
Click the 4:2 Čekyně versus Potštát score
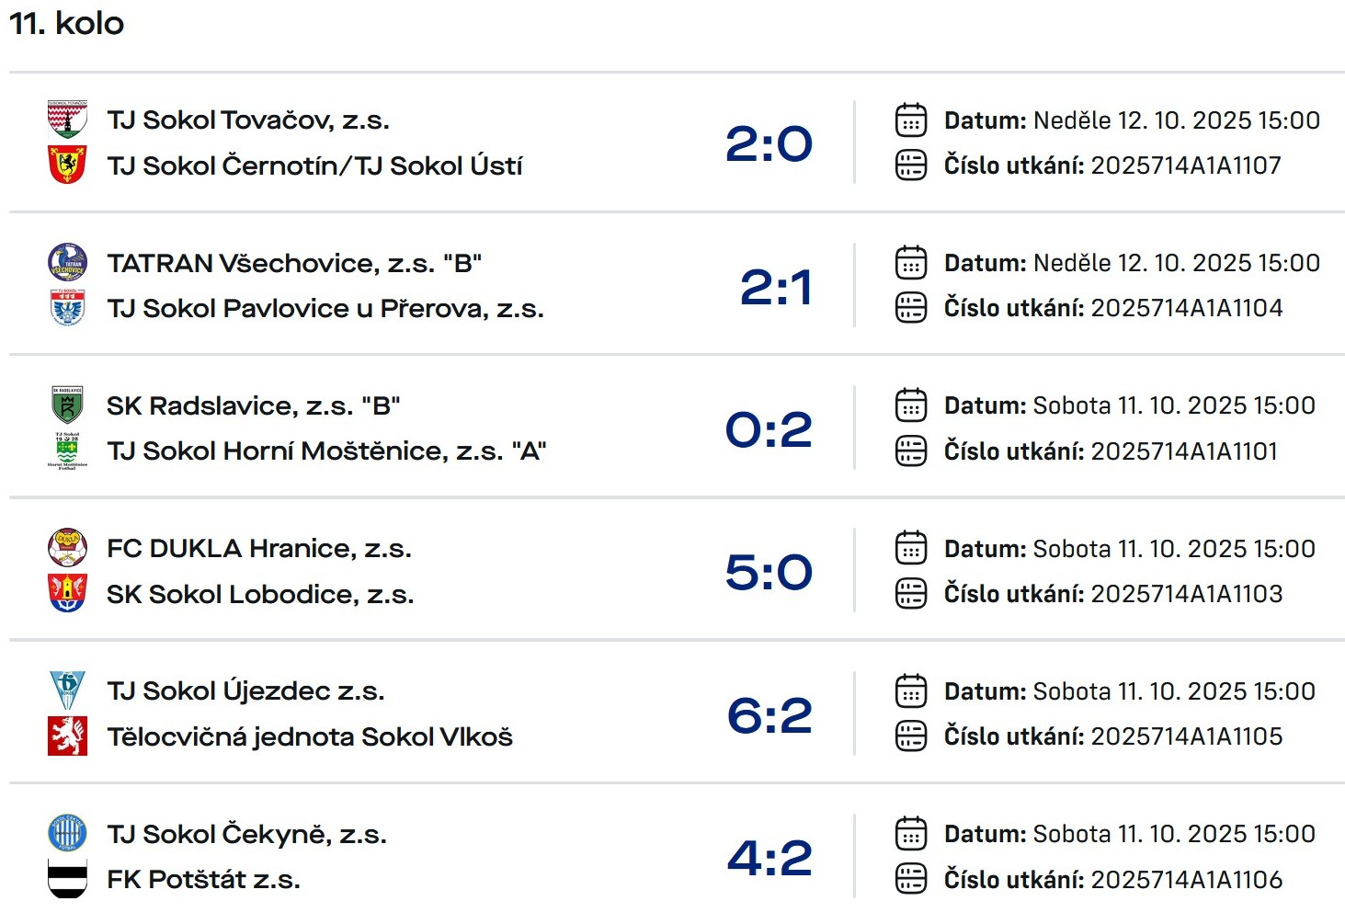click(x=769, y=858)
